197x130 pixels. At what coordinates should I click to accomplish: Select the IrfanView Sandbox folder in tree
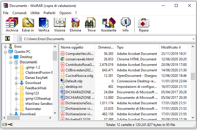[39, 104]
